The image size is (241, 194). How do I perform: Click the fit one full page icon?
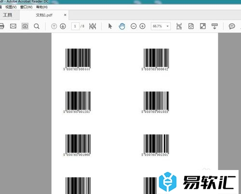pos(191,26)
